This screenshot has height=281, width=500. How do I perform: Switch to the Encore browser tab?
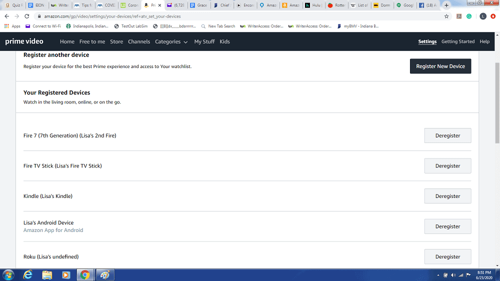[245, 5]
